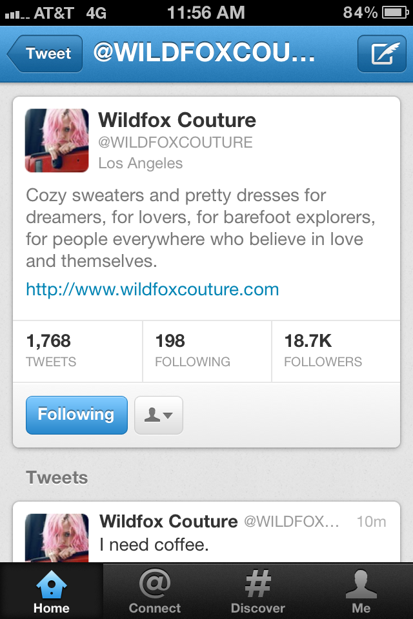The height and width of the screenshot is (619, 413).
Task: View the 1,768 Tweets count
Action: tap(78, 351)
